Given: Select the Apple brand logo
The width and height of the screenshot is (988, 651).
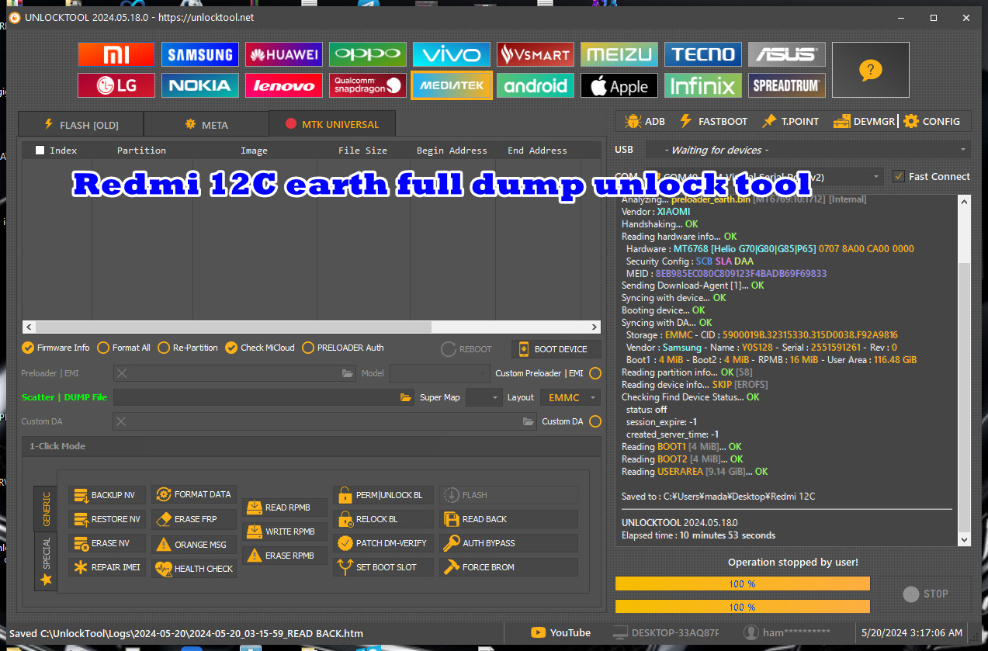Looking at the screenshot, I should (x=619, y=85).
